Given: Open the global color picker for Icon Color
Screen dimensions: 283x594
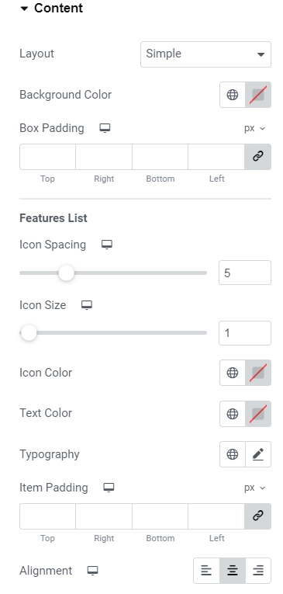Looking at the screenshot, I should click(233, 373).
